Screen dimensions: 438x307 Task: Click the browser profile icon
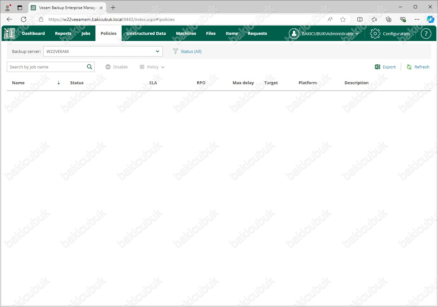[x=8, y=7]
